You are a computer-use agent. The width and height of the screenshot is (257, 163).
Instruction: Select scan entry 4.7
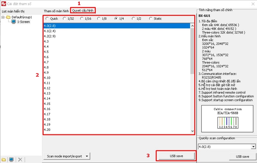[117, 62]
